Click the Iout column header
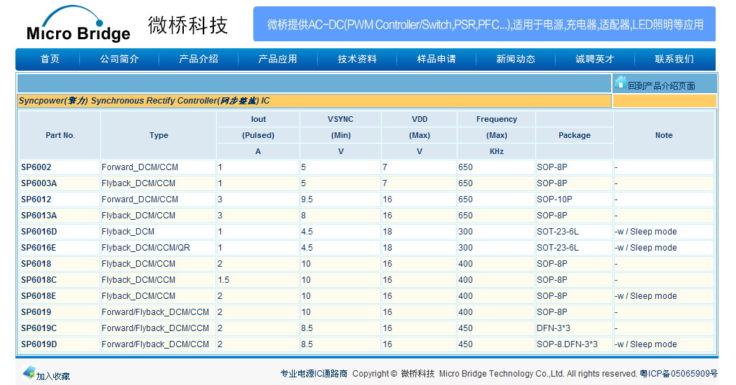 point(258,119)
